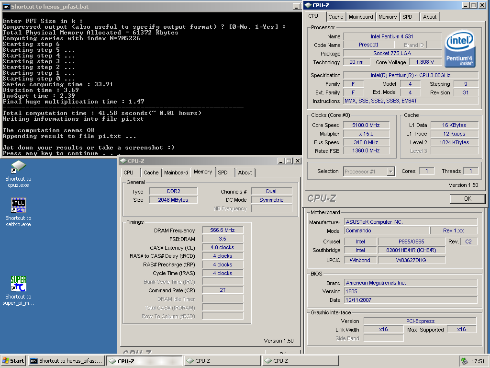490x368 pixels.
Task: Activate the first CPU-Z taskbar button
Action: coord(145,361)
